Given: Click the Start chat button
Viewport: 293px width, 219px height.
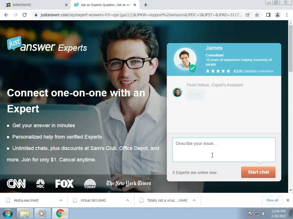Looking at the screenshot, I should point(258,172).
